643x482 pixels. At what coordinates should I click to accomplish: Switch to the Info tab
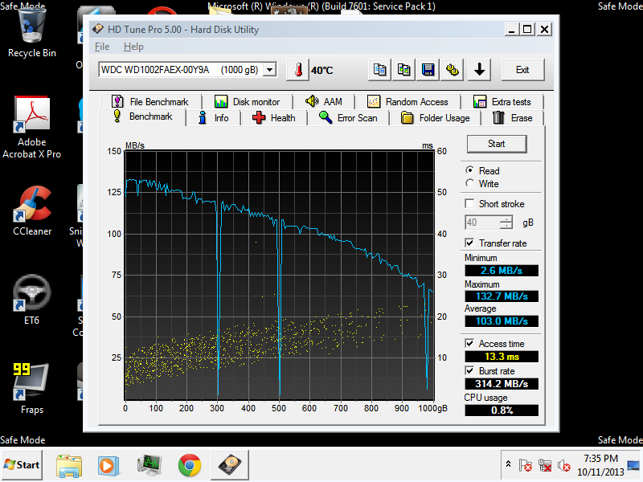(x=214, y=118)
